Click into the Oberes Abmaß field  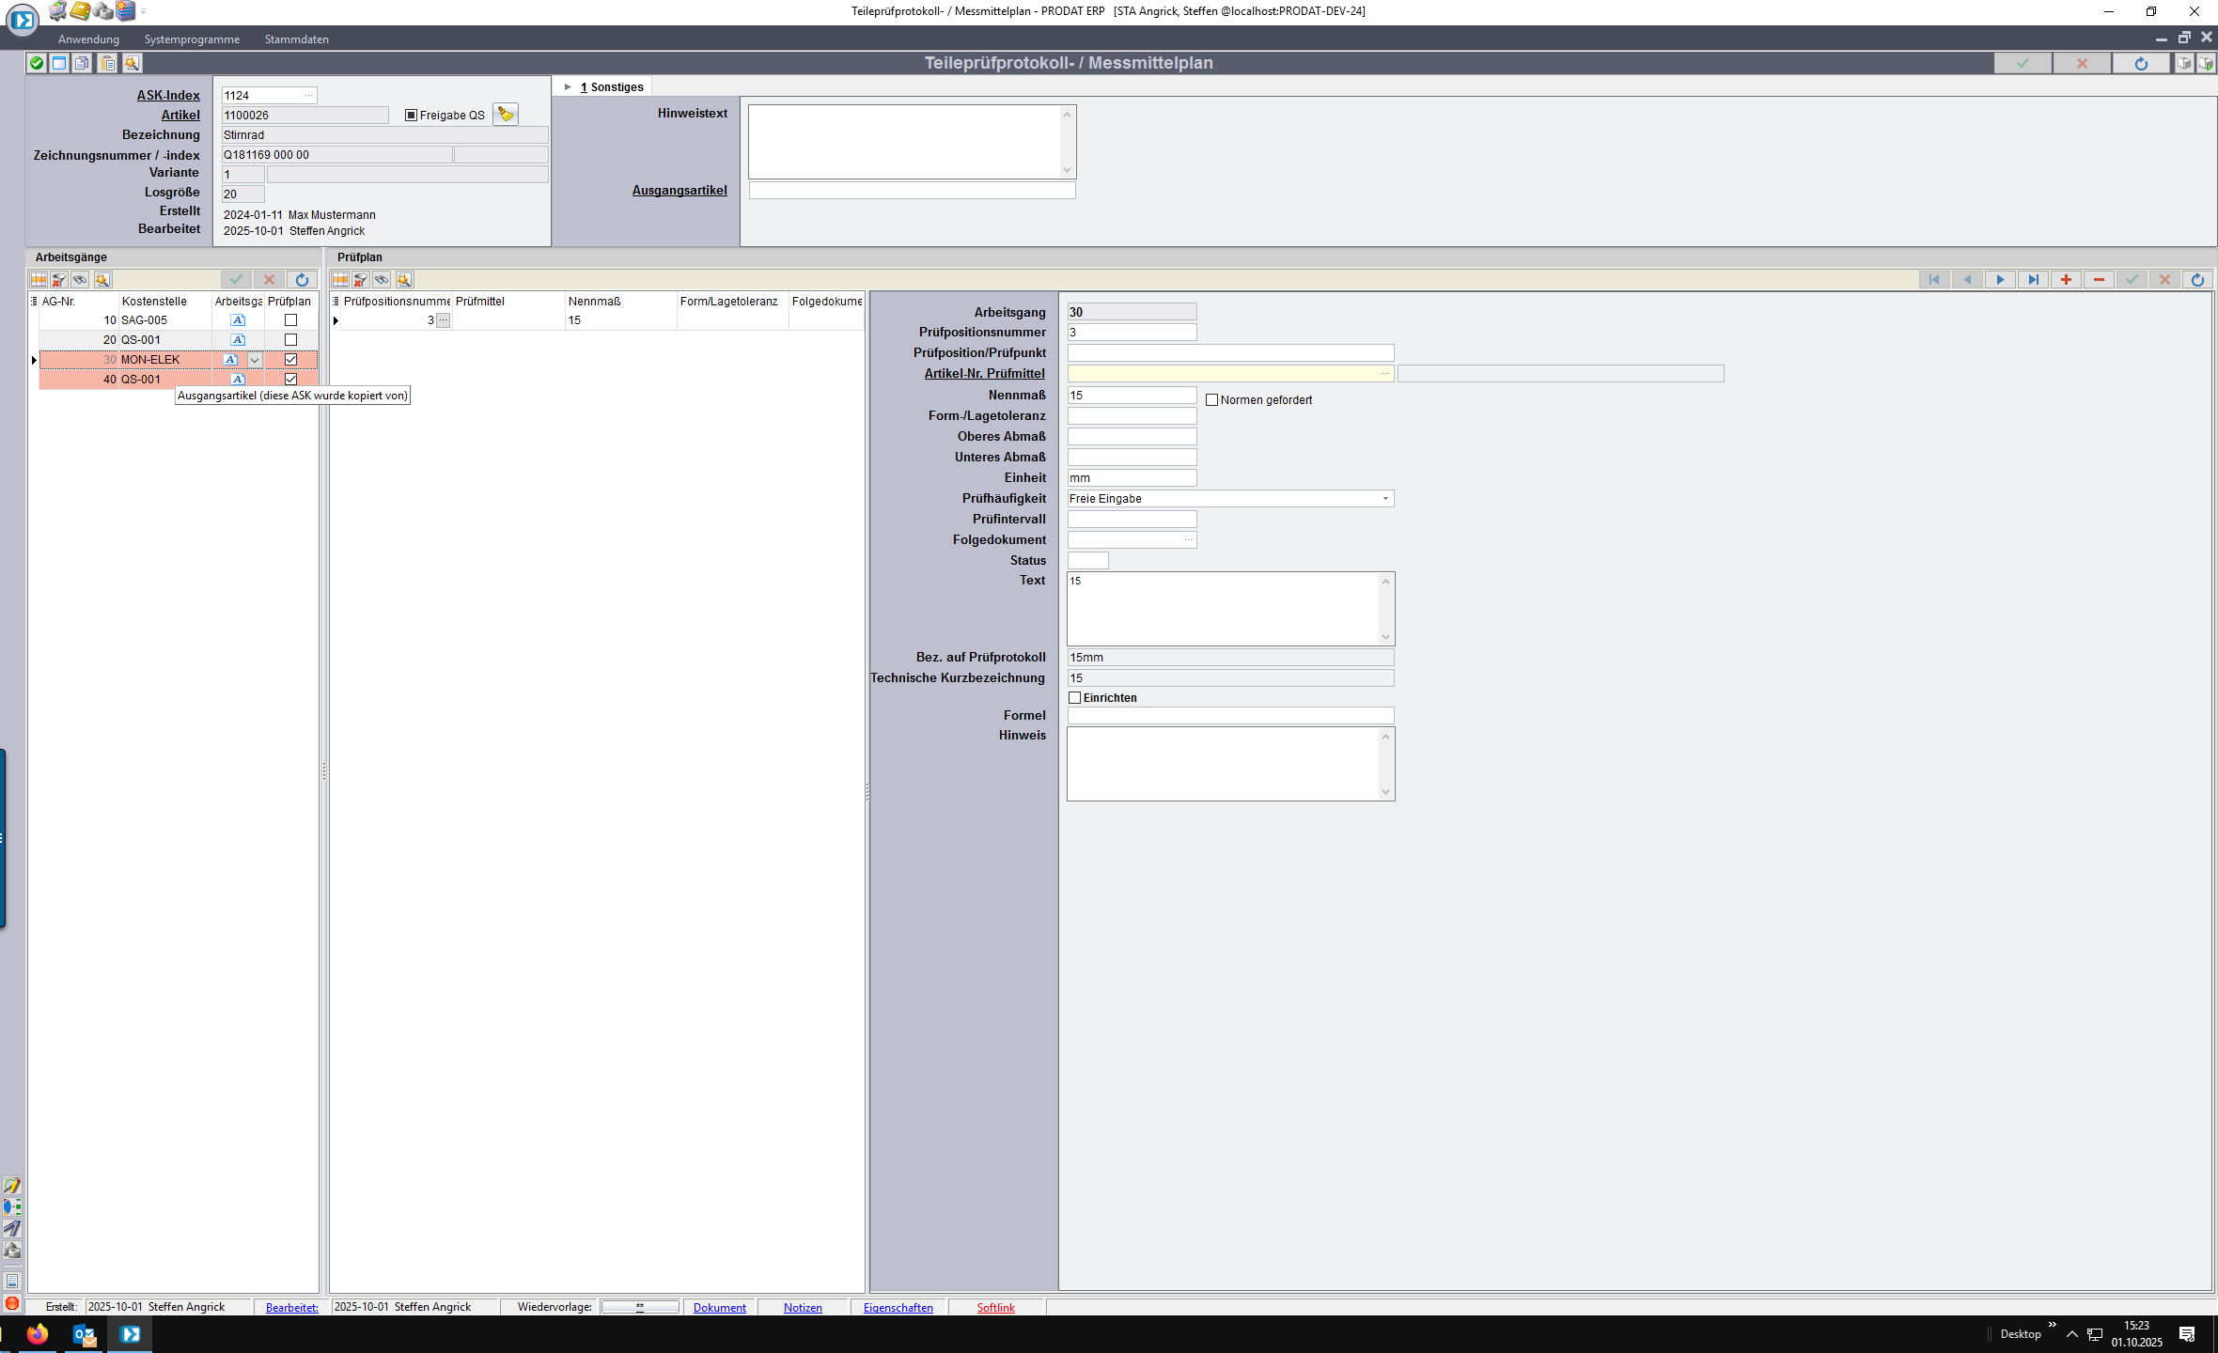[1132, 437]
